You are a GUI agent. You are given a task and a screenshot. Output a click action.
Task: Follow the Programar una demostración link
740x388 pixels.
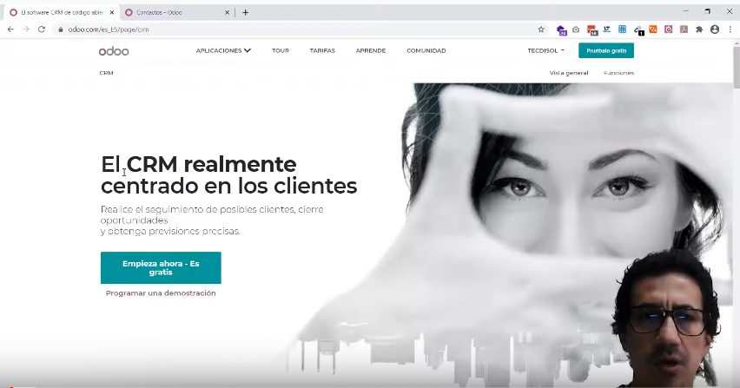point(161,293)
